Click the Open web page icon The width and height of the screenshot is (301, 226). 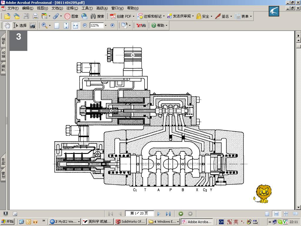click(16, 16)
